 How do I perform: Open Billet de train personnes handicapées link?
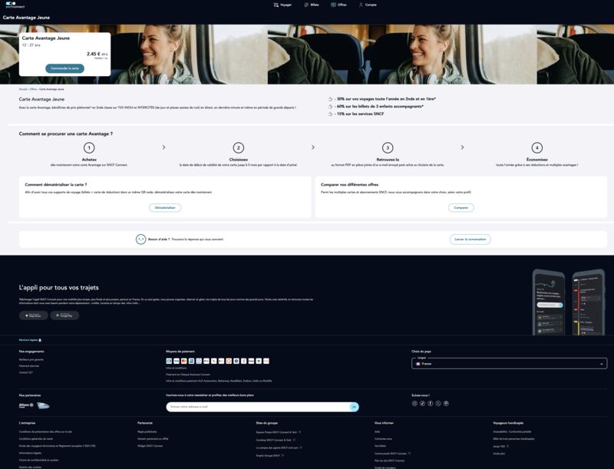pyautogui.click(x=513, y=439)
